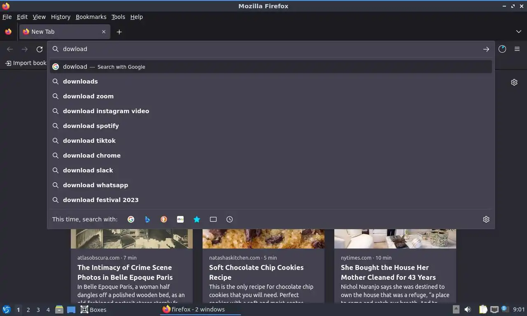Search open tabs using the tab icon
The image size is (527, 316).
213,219
